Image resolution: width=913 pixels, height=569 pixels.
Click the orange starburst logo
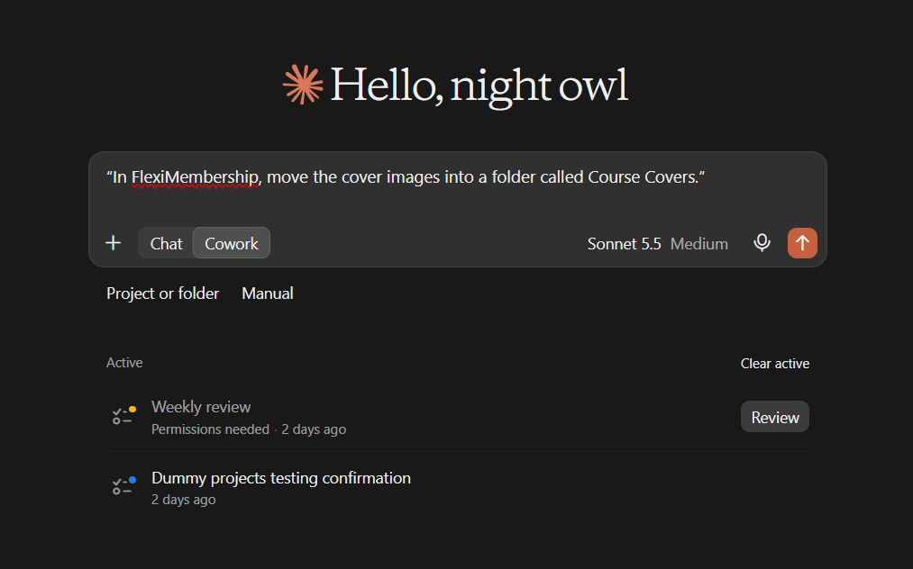(x=303, y=85)
